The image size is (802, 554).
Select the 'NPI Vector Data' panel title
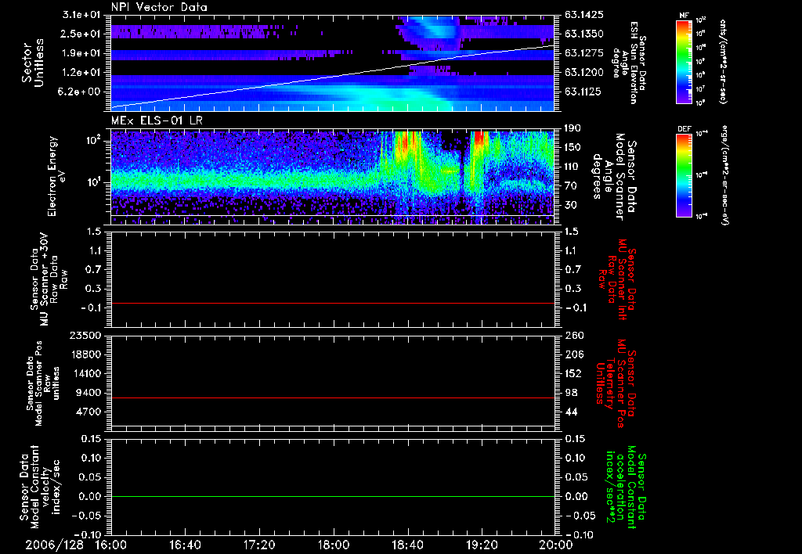pyautogui.click(x=159, y=7)
